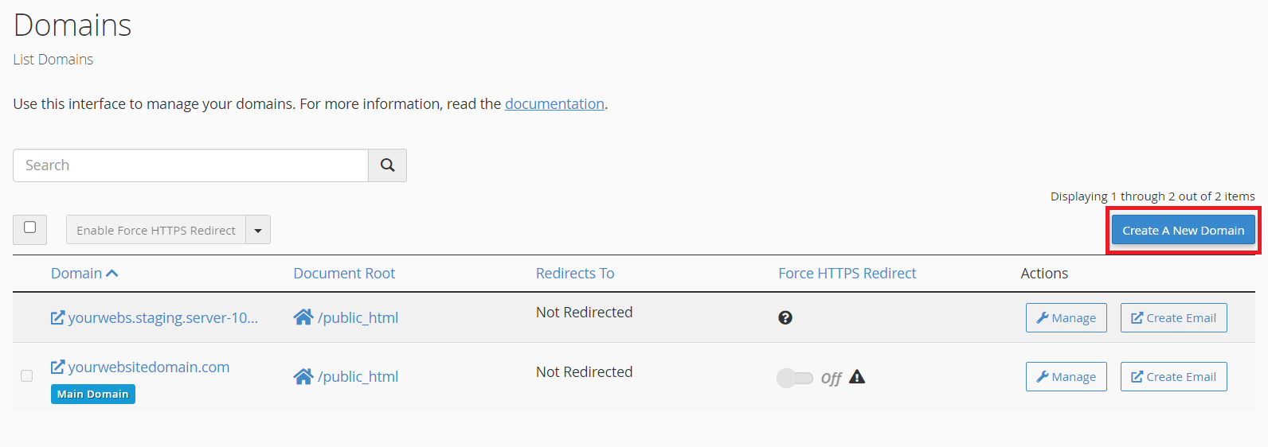Toggle Force HTTPS Redirect switch for yourwebsitedomain.com
Viewport: 1268px width, 447px height.
[x=795, y=378]
